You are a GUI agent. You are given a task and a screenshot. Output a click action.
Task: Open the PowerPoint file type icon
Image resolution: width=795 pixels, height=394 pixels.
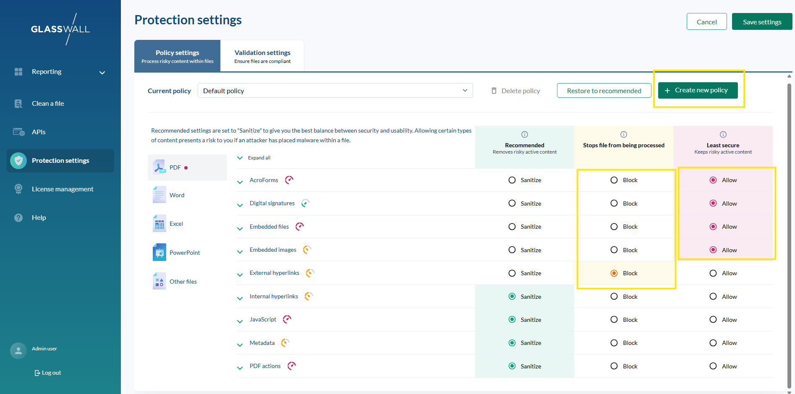pos(160,252)
